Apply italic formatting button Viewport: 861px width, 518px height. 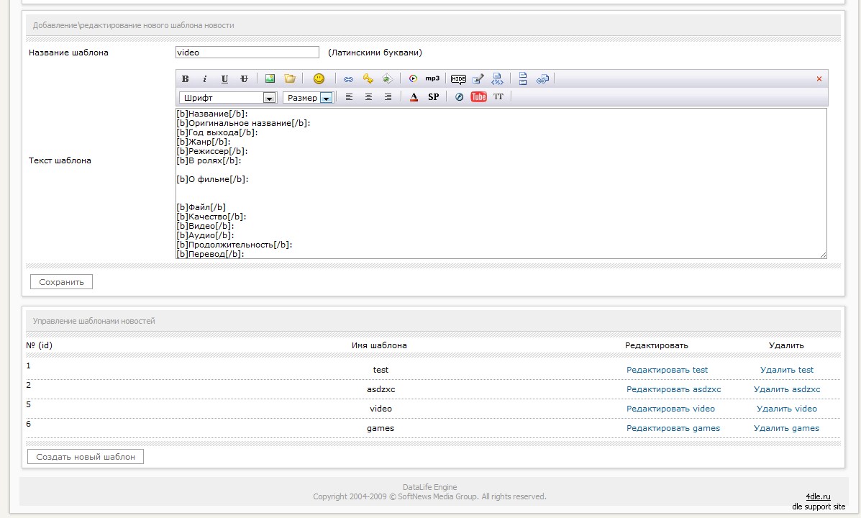tap(205, 79)
